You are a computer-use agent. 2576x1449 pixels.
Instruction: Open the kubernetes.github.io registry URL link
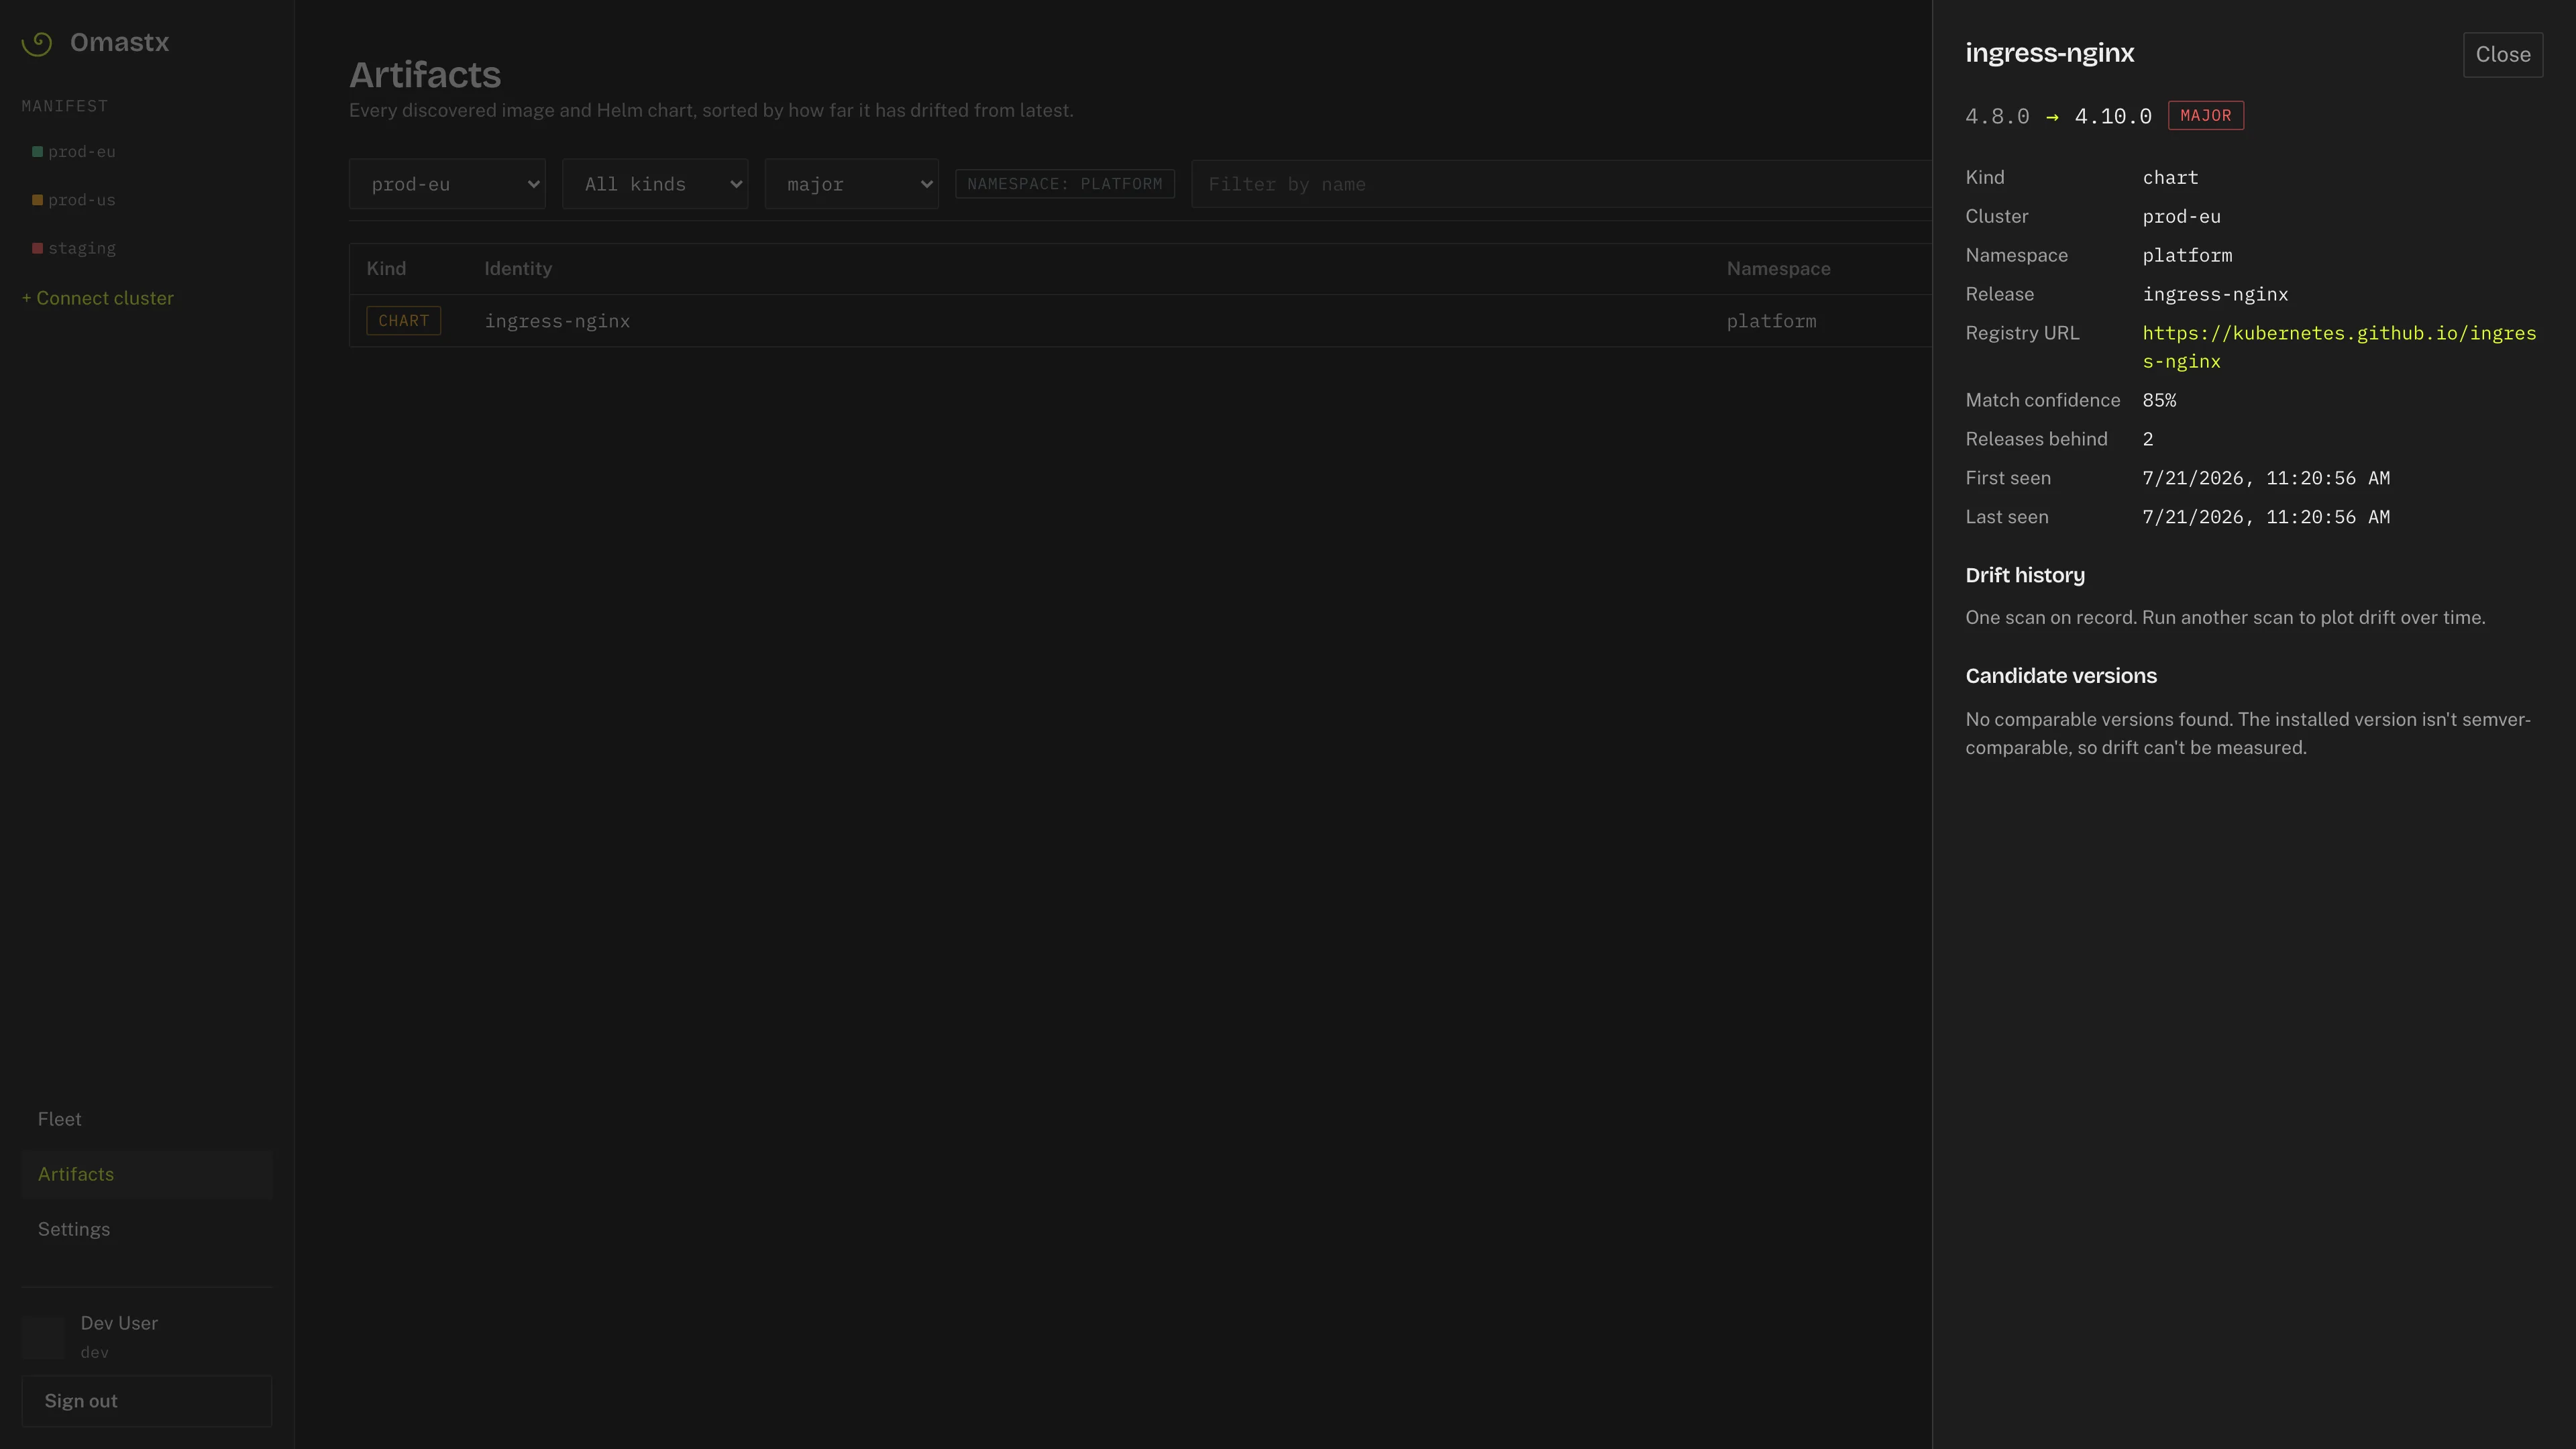click(x=2339, y=347)
